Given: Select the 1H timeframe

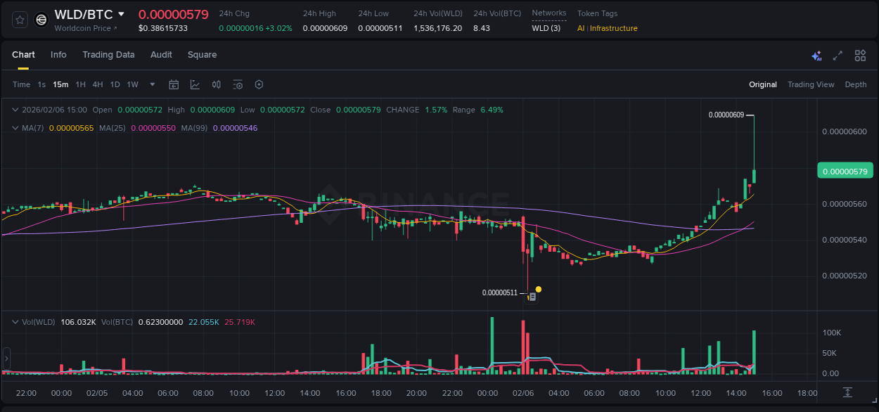Looking at the screenshot, I should pyautogui.click(x=80, y=84).
